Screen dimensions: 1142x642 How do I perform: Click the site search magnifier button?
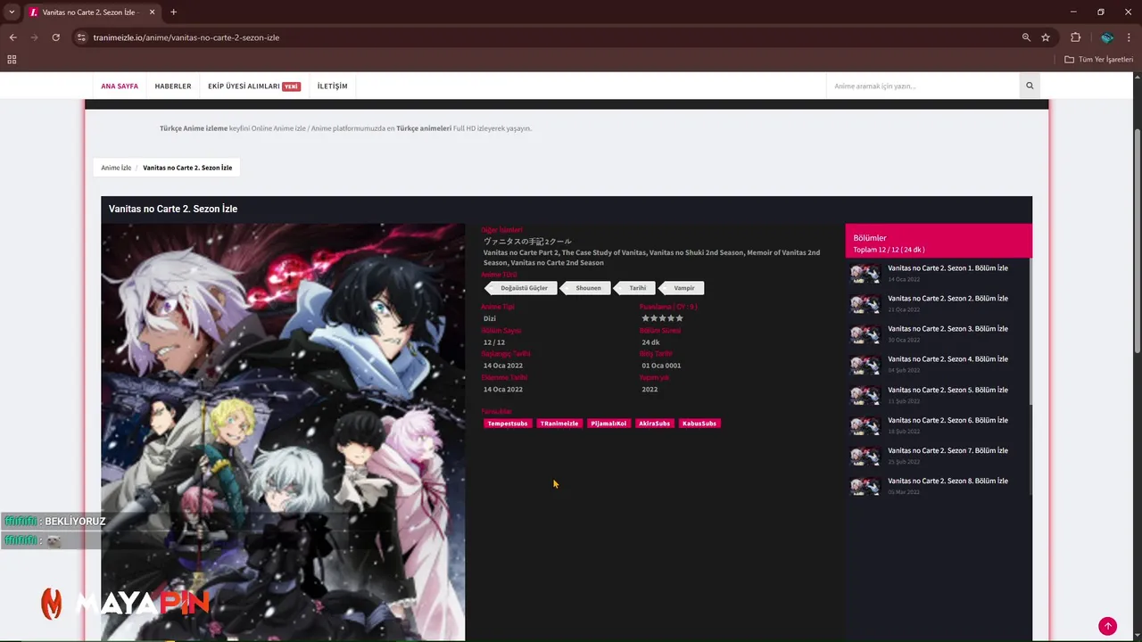point(1030,86)
